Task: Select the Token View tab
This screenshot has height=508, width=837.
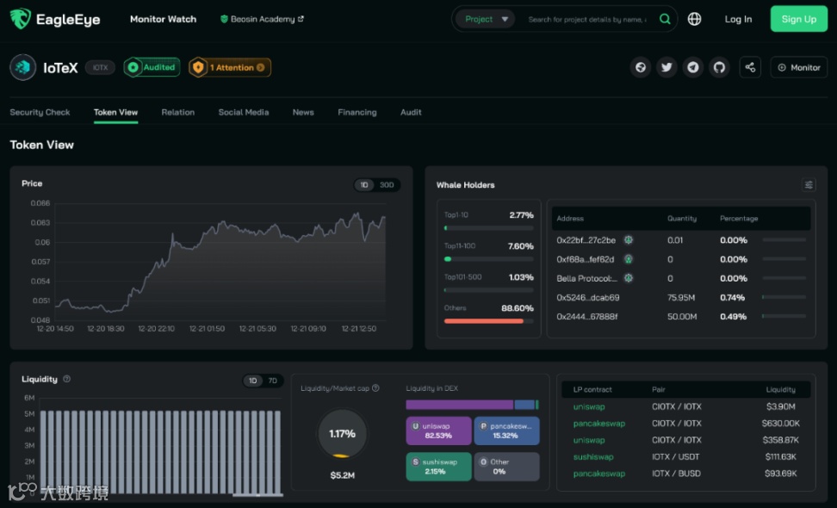Action: point(116,112)
